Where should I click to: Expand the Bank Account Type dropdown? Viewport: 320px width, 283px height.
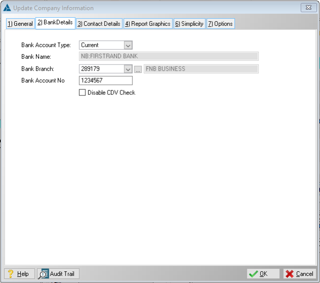click(128, 45)
